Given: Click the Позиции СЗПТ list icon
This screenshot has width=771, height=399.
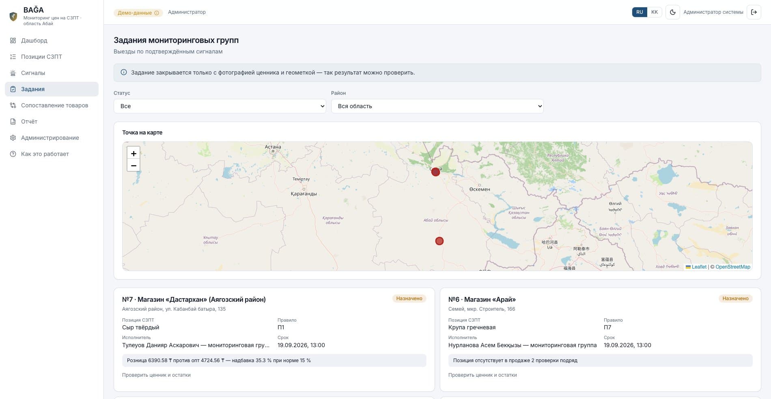Looking at the screenshot, I should [13, 57].
